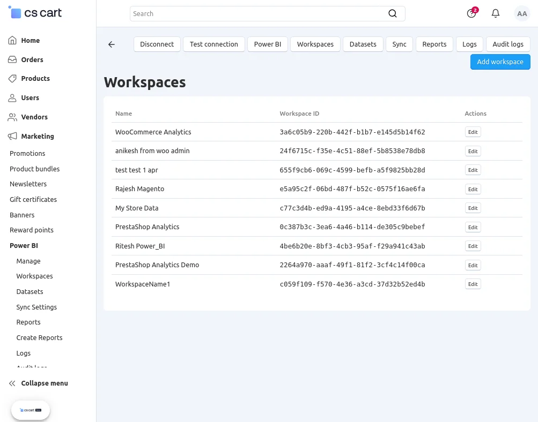The height and width of the screenshot is (422, 538).
Task: Open Datasets under Power BI sidebar
Action: [x=30, y=291]
